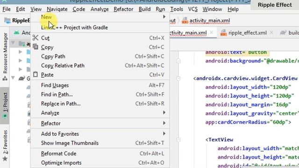Open the File menu
This screenshot has width=299, height=168.
point(7,9)
